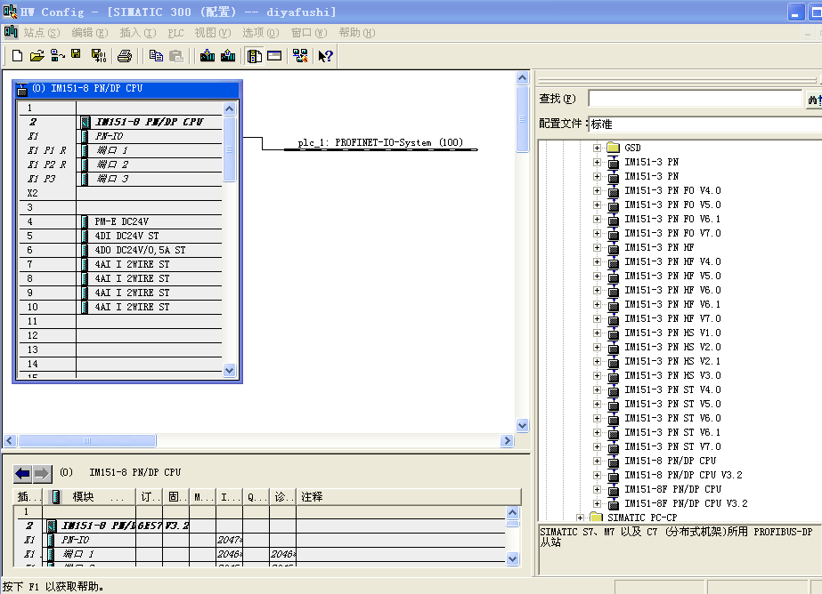The width and height of the screenshot is (822, 594).
Task: Minimize the HW Config window
Action: [796, 12]
